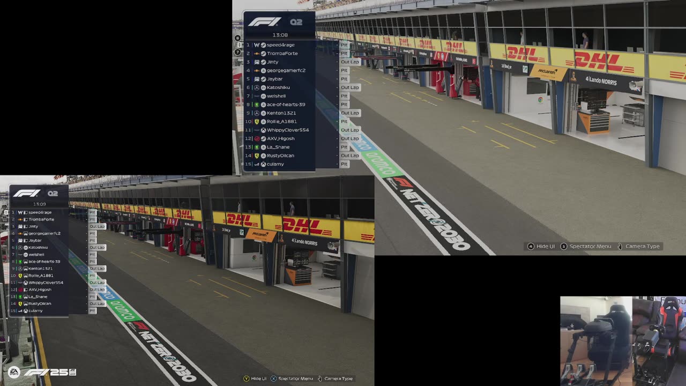The width and height of the screenshot is (686, 386).
Task: Click Out Lap status for AXV_Higosh, upper view
Action: (x=350, y=139)
